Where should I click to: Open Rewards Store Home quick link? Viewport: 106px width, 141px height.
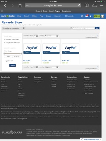[12, 40]
